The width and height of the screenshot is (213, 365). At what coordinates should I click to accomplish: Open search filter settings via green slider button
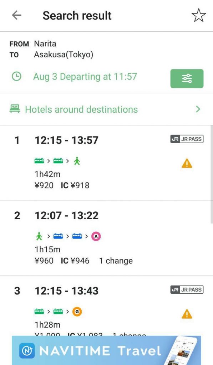(x=187, y=78)
